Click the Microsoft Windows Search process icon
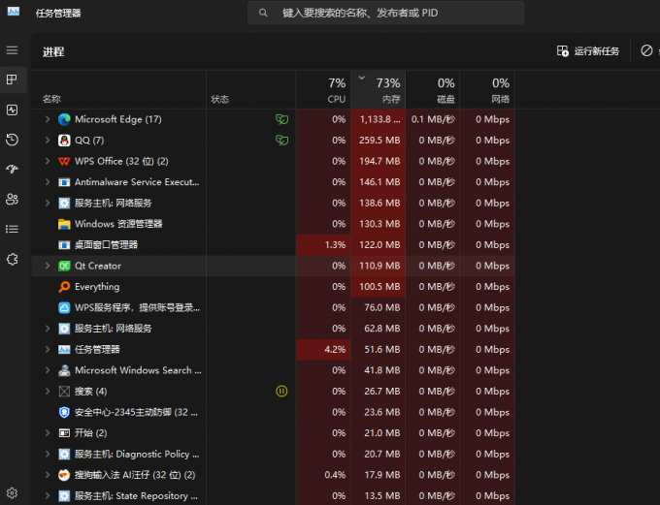660x505 pixels. (x=64, y=370)
